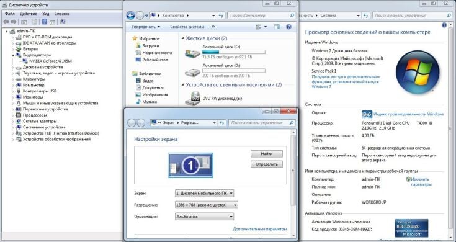
Task: Open the Help icon in Device Manager toolbar
Action: click(44, 22)
